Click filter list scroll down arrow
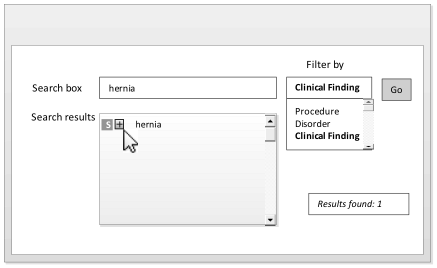The image size is (437, 268). [x=368, y=146]
